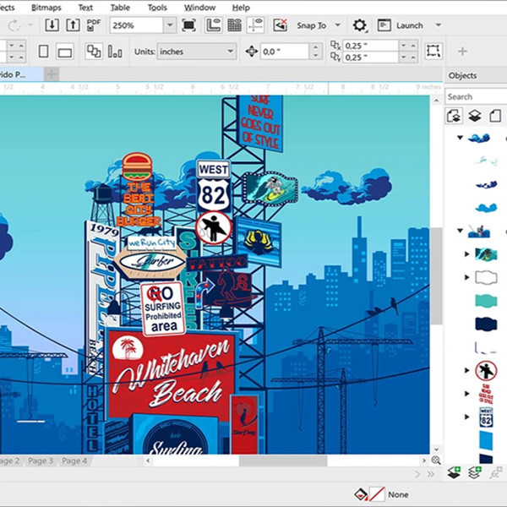Select the dark navy shape object thumbnail

click(486, 324)
